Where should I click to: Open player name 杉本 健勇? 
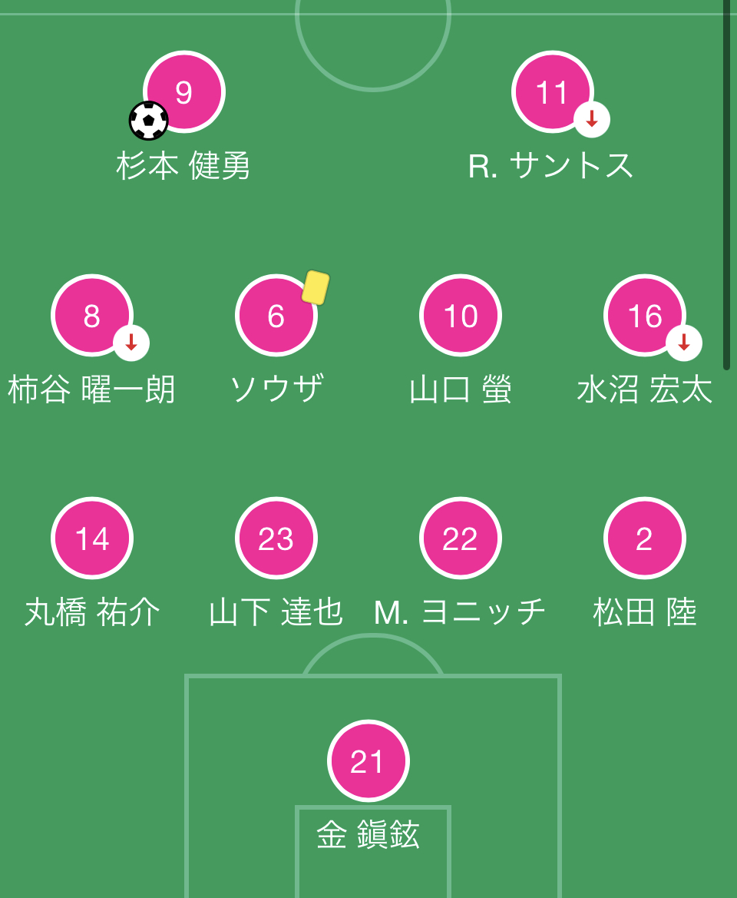click(183, 166)
